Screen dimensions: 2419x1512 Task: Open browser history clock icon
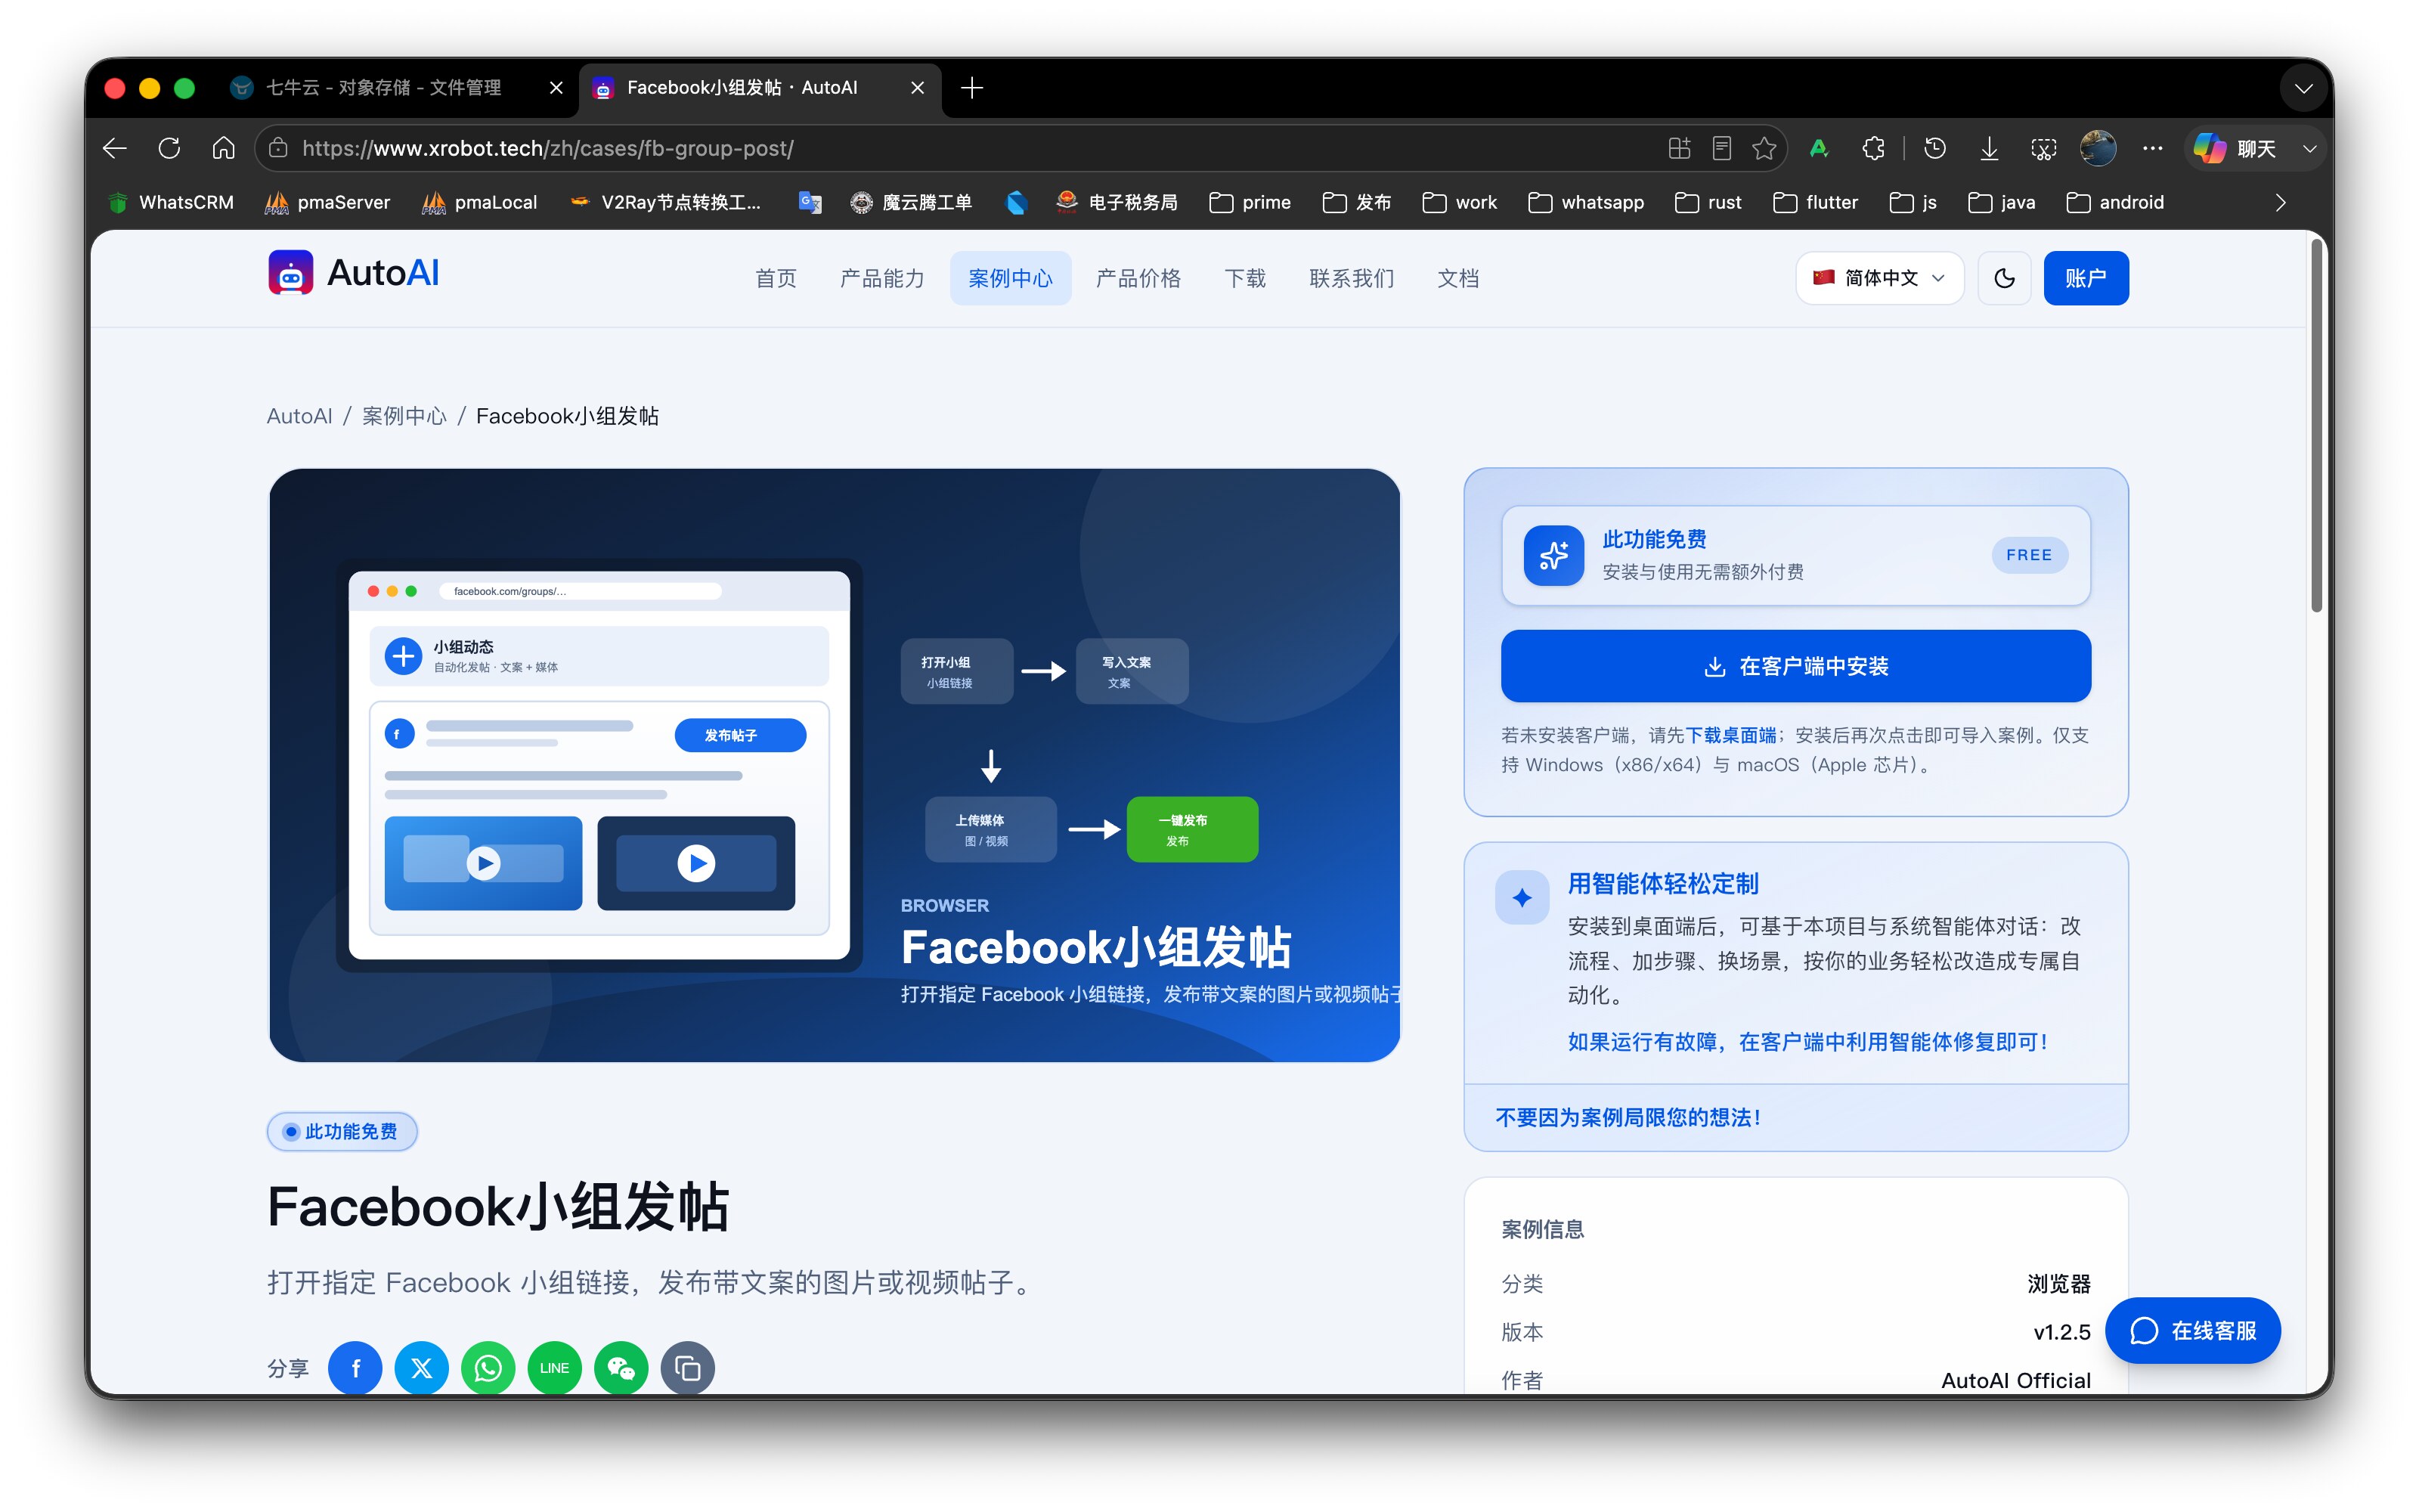pos(1935,148)
